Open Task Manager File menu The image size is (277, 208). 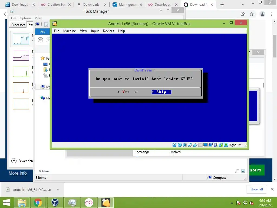[14, 18]
